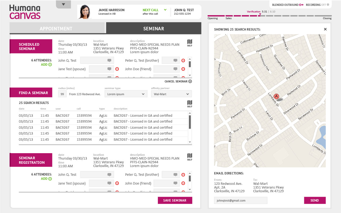This screenshot has height=213, width=341.
Task: Click the up arrow of the search results scrollbar
Action: 190,113
